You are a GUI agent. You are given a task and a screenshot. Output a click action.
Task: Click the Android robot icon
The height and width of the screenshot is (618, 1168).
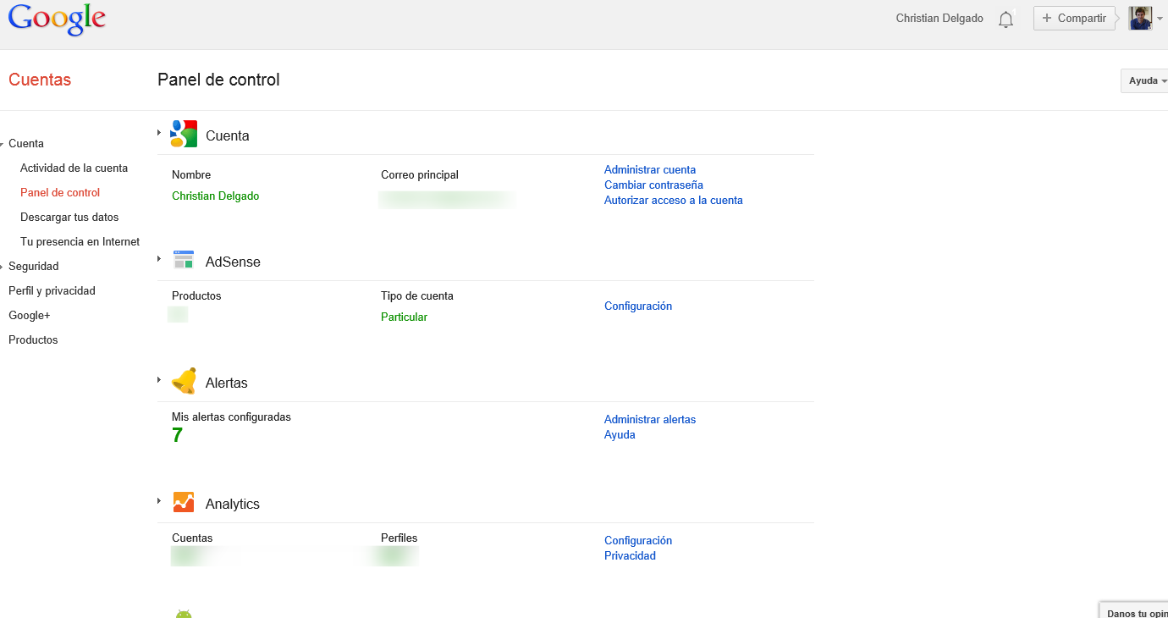tap(184, 613)
